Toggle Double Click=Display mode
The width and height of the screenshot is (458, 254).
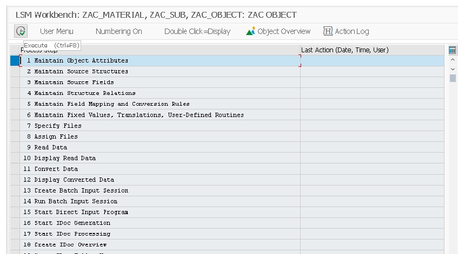(x=197, y=31)
